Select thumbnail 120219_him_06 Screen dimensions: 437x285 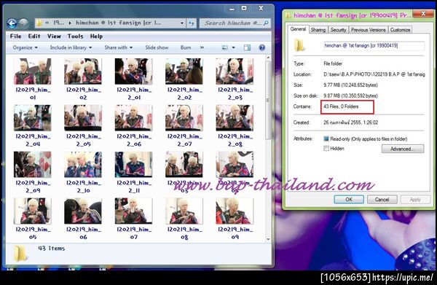point(83,211)
